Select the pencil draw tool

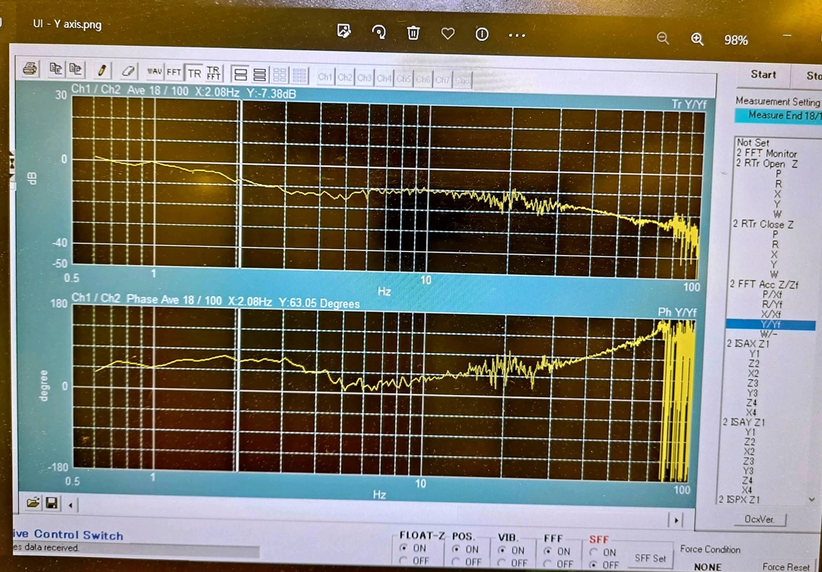click(x=102, y=70)
